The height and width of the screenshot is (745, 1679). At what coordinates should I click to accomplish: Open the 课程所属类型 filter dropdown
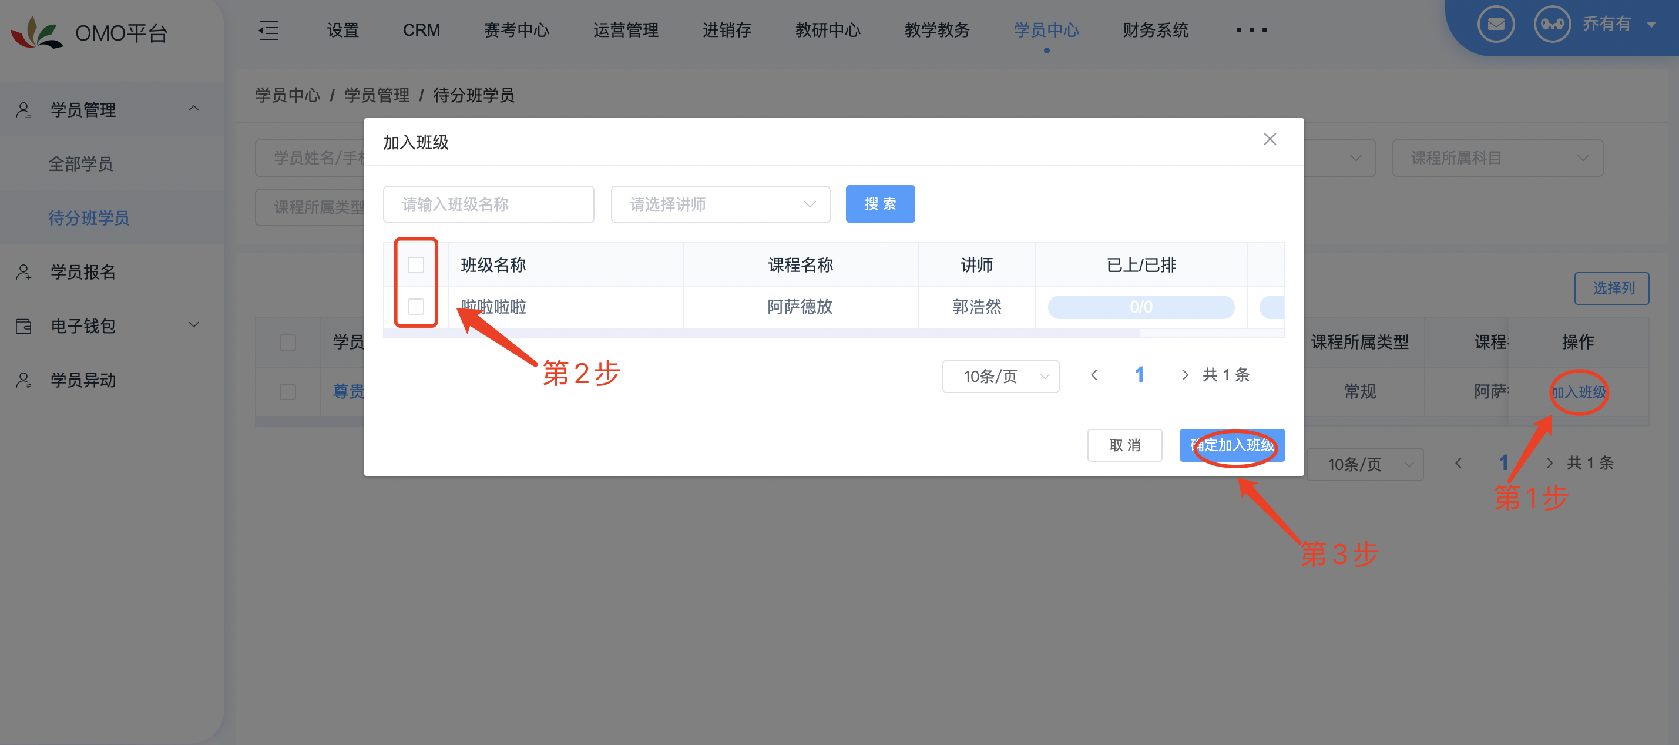(x=310, y=207)
